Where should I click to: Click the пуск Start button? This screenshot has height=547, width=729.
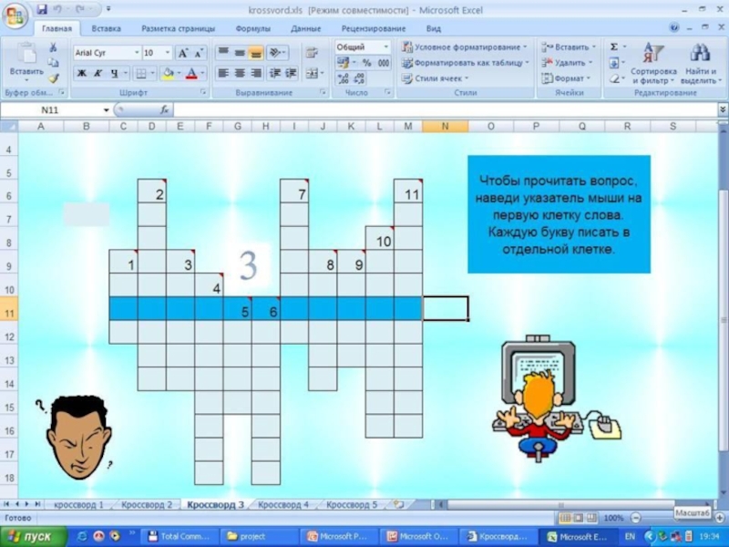34,536
